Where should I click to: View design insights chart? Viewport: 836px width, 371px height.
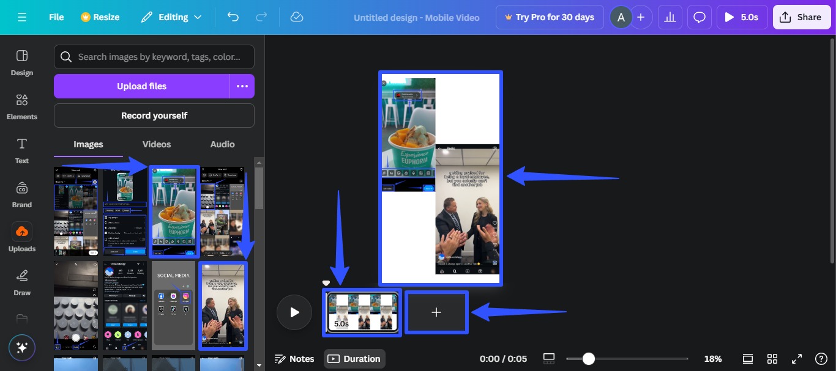point(670,17)
